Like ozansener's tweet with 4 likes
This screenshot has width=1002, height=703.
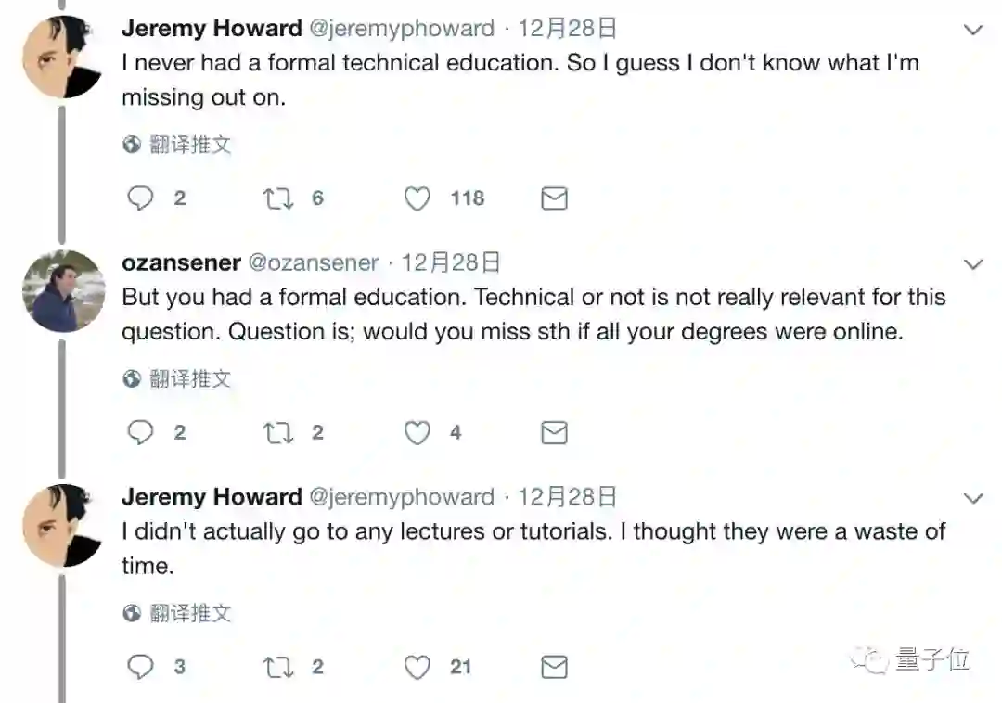(x=417, y=433)
